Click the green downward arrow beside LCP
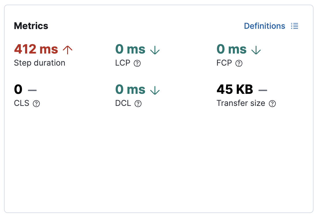 155,50
